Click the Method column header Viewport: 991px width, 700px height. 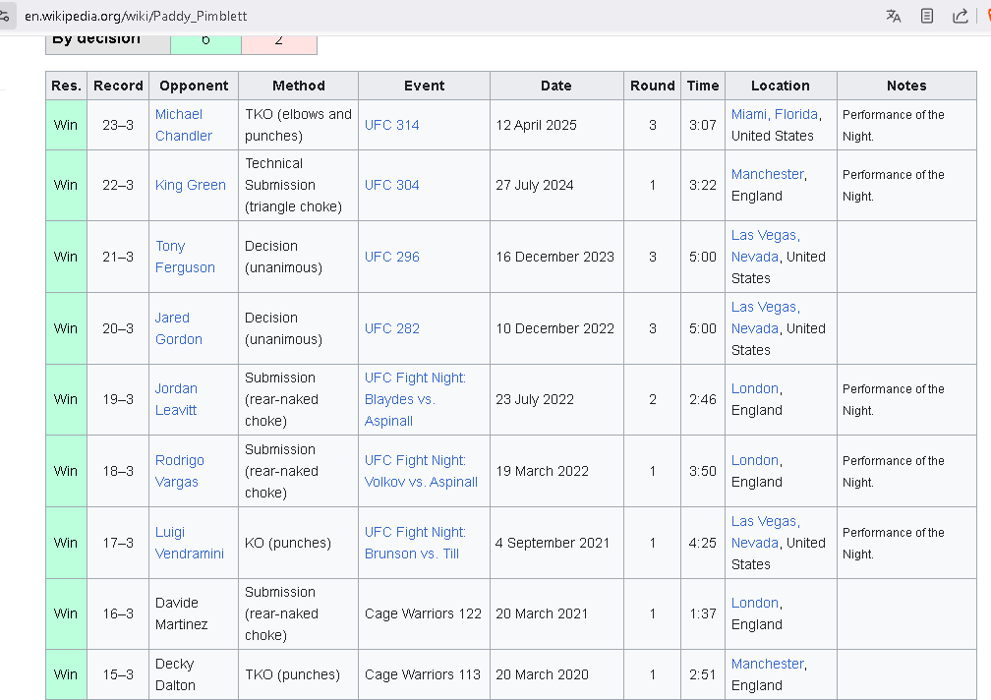298,86
